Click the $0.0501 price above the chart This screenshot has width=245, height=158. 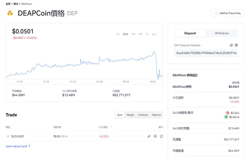(x=23, y=31)
